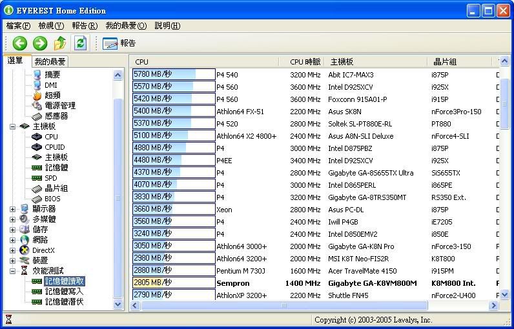Click the Refresh toolbar icon
514x329 pixels.
point(80,43)
